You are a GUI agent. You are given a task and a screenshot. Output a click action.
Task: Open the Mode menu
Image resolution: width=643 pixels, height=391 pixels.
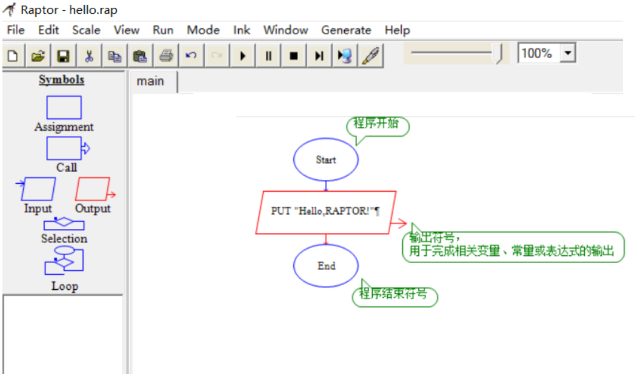click(x=203, y=30)
